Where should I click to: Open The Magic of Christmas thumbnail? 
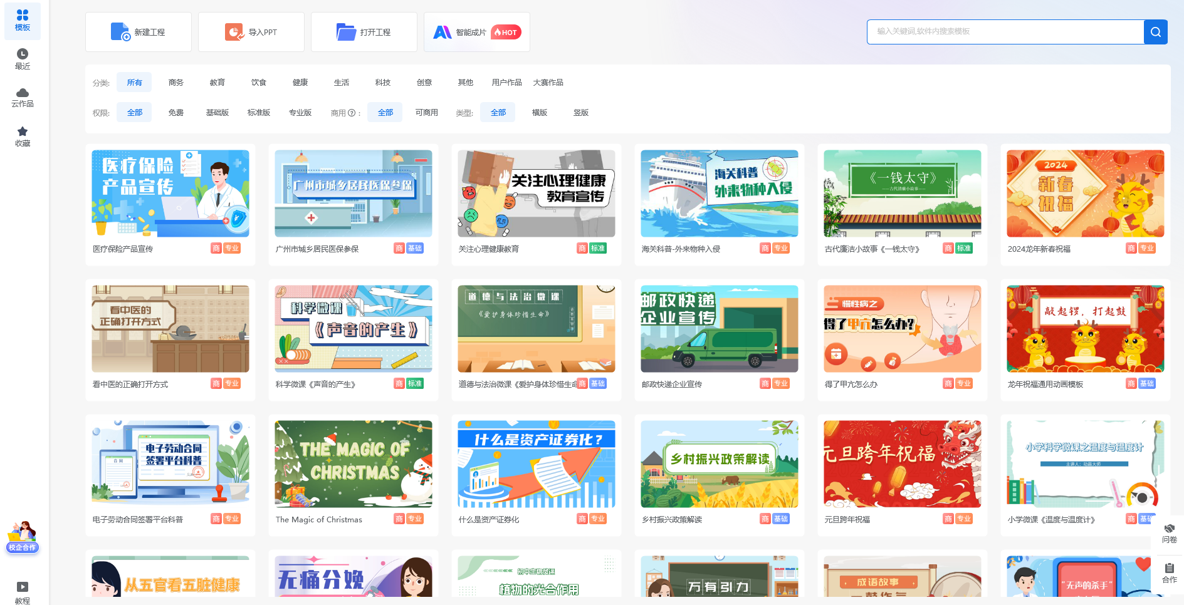tap(354, 464)
